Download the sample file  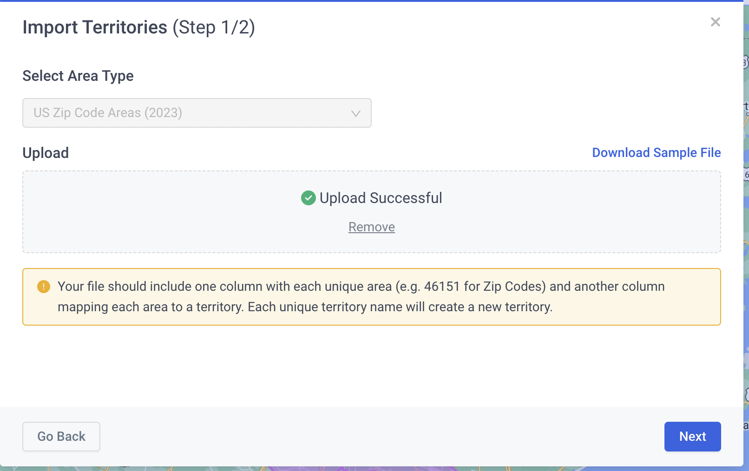[x=656, y=153]
